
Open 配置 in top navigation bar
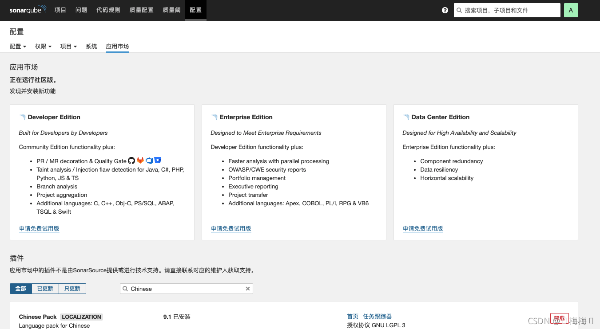click(196, 10)
